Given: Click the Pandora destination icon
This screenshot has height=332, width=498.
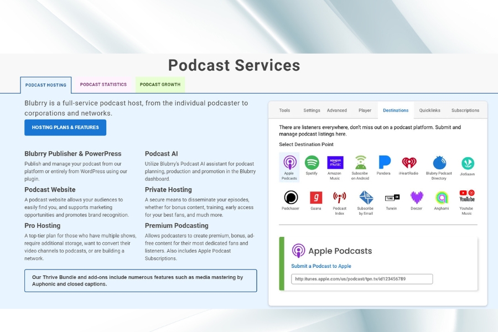Looking at the screenshot, I should [385, 162].
